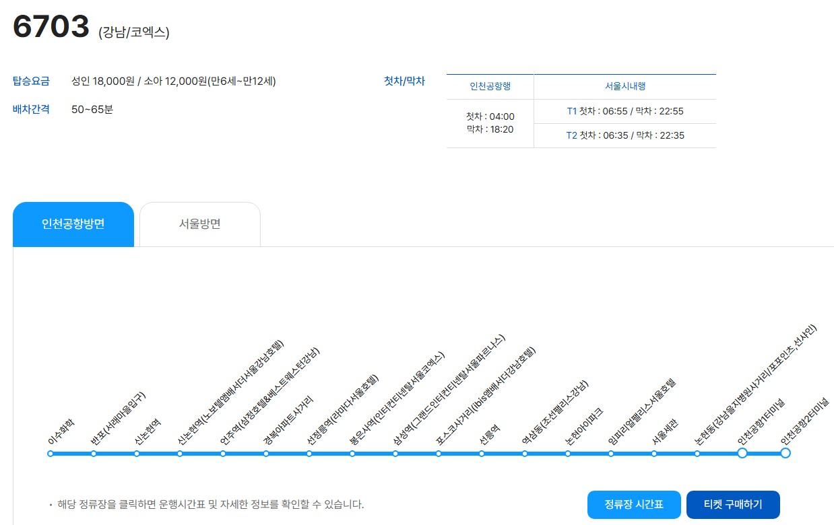Viewport: 834px width, 525px height.
Task: Click the 삼성역 COEX stop marker
Action: 394,454
